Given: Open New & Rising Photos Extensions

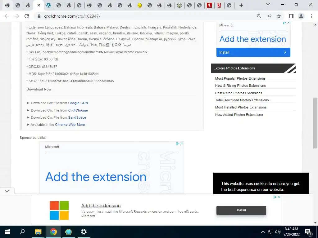Looking at the screenshot, I should coord(241,86).
